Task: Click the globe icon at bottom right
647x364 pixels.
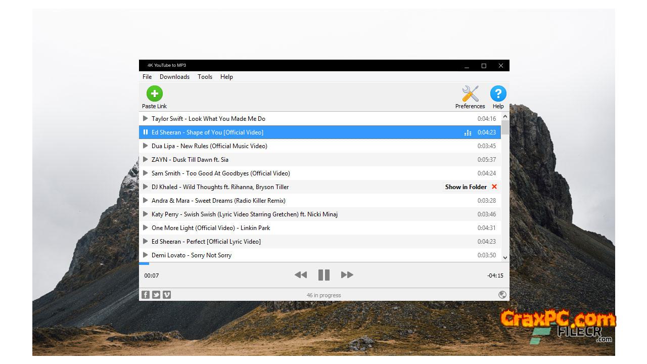Action: tap(502, 295)
